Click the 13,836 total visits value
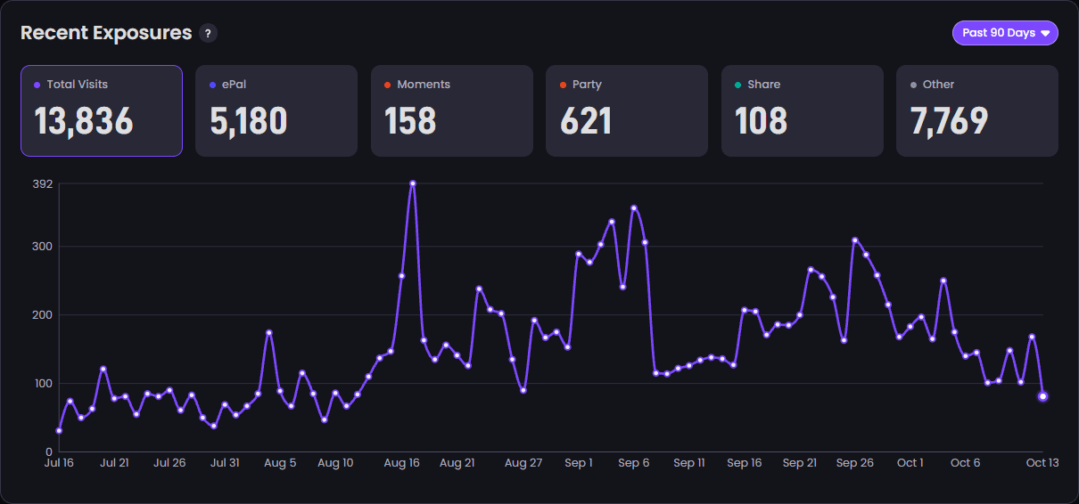Viewport: 1079px width, 504px height. point(84,122)
